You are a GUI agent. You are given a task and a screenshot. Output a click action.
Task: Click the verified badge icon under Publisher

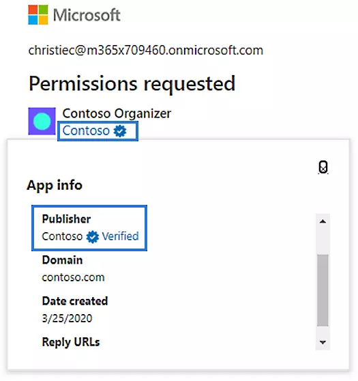pos(93,237)
